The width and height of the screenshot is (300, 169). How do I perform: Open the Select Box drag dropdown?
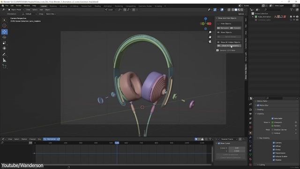tap(51, 14)
